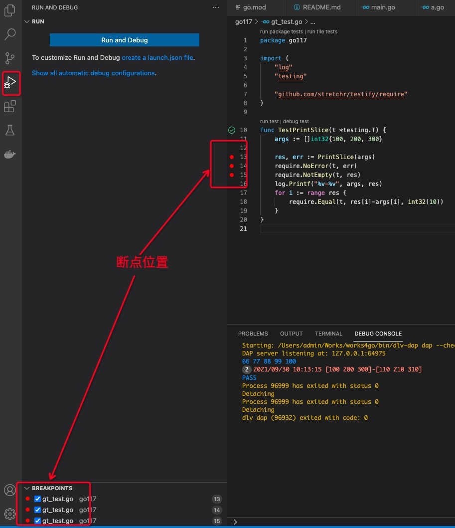
Task: Click the run test code lens
Action: tap(269, 122)
